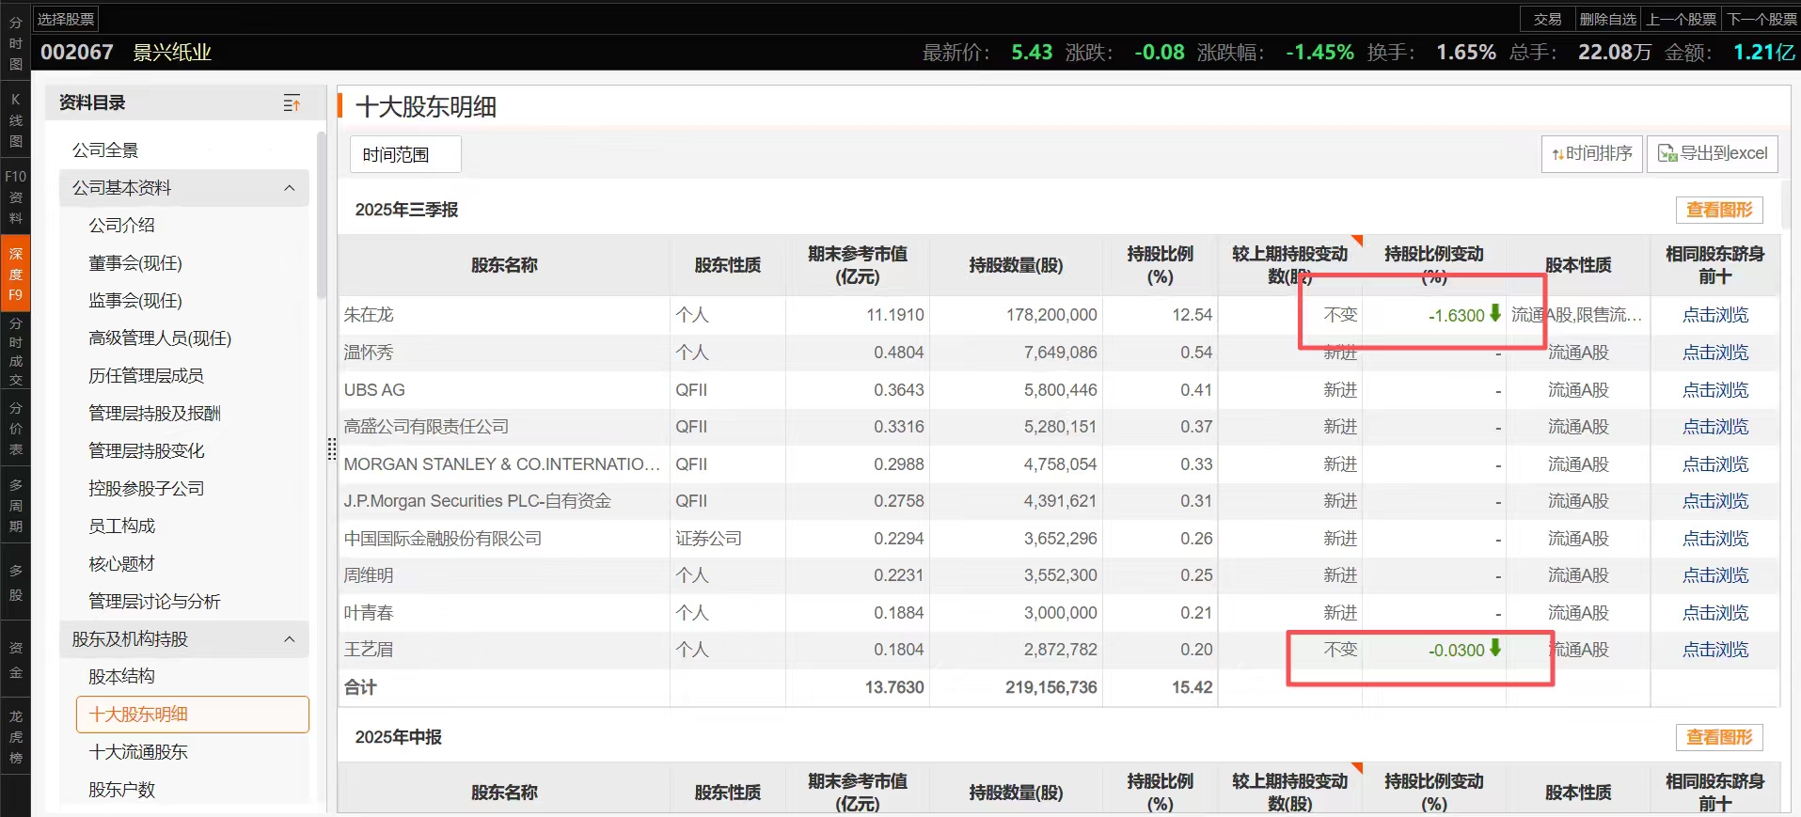Click the 持股比例(%) header in 三季报 table
1801x817 pixels.
pyautogui.click(x=1160, y=265)
